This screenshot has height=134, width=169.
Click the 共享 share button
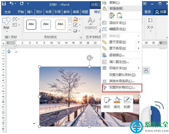pos(161,12)
